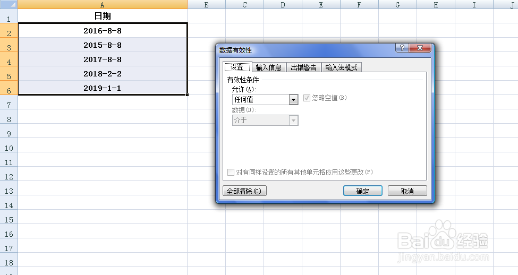Toggle 对有同样设置的所有其他单元格应用这些更改 checkbox
Screen dimensions: 518x275
click(231, 173)
